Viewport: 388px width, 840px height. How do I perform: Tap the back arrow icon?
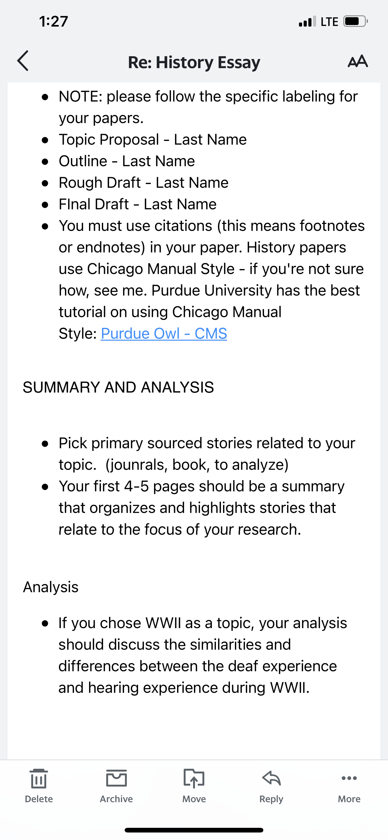point(23,61)
